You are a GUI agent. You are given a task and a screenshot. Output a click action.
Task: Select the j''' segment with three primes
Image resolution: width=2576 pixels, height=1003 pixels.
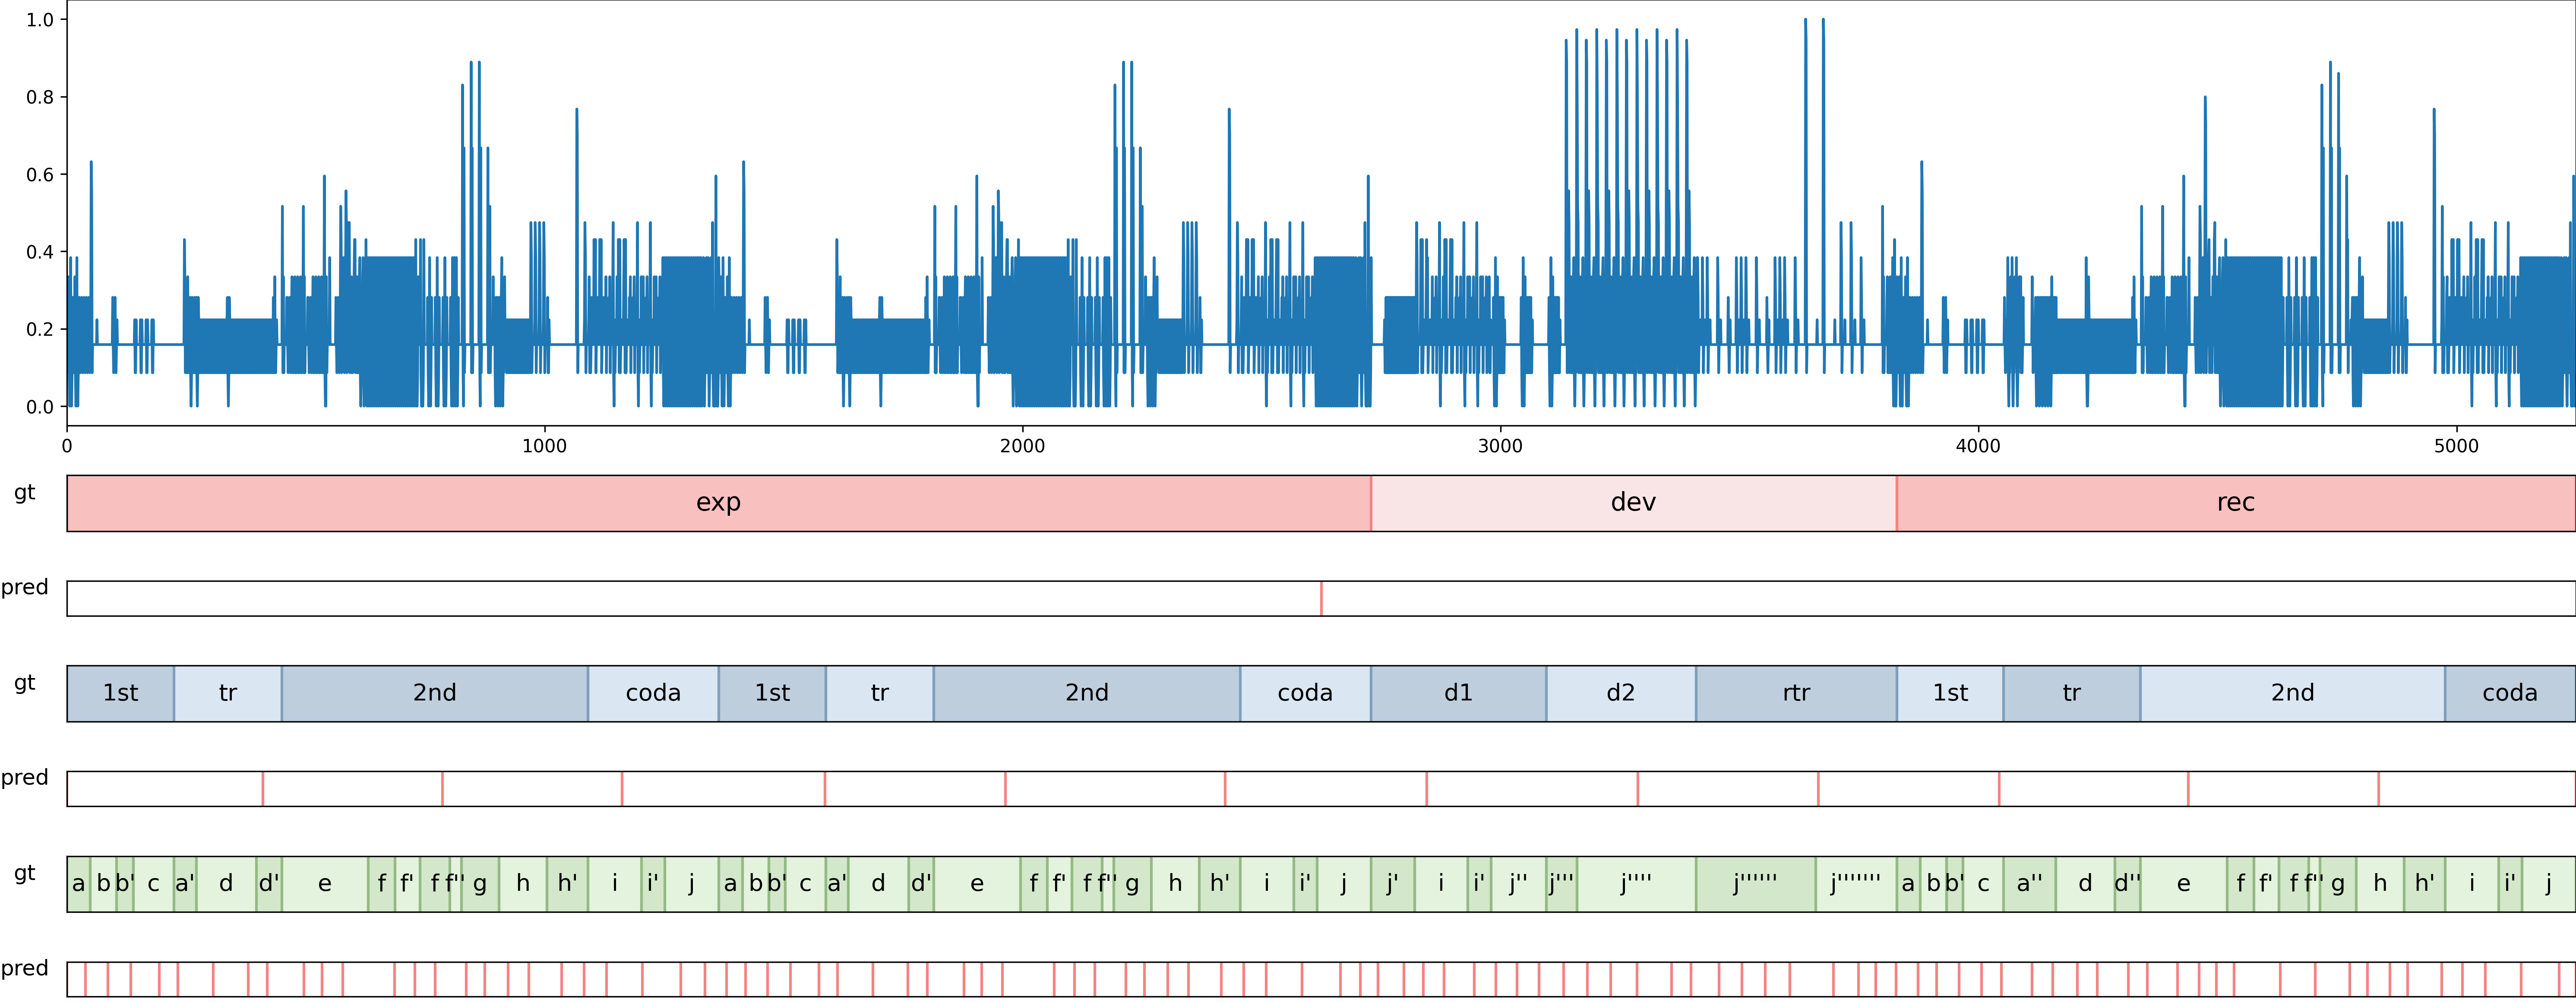coord(1562,884)
